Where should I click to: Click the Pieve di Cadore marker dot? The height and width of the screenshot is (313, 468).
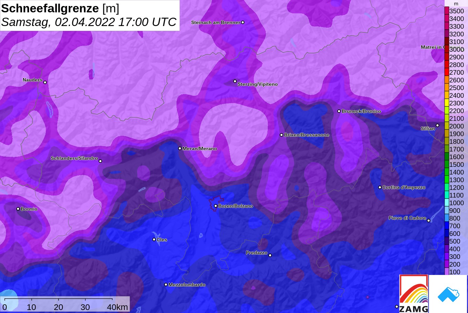pos(429,221)
